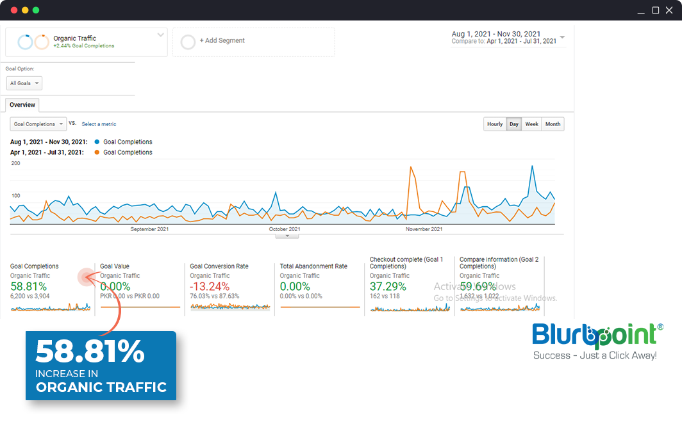
Task: Switch chart granularity to Hourly
Action: [495, 124]
